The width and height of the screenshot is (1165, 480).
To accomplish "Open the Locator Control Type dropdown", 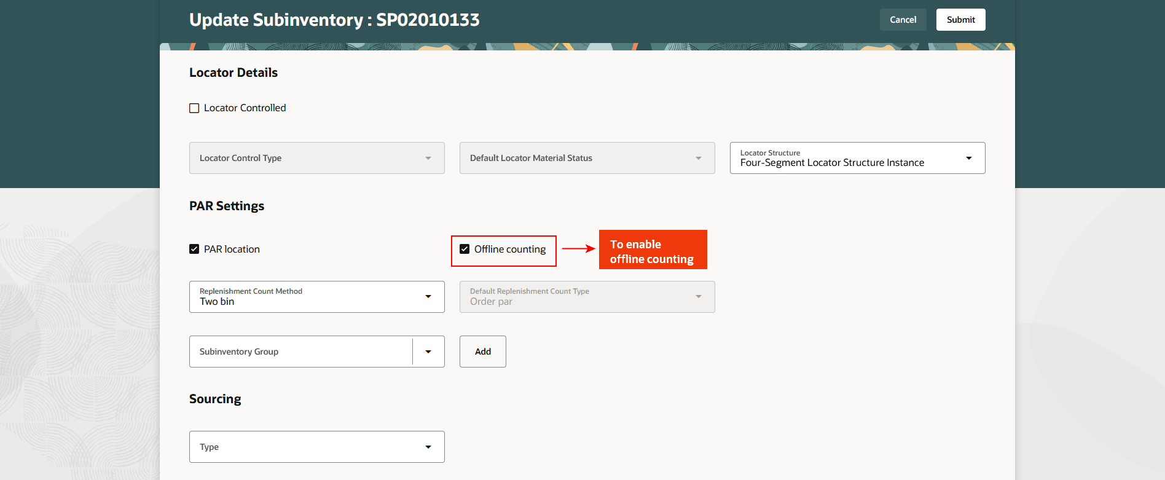I will tap(307, 158).
